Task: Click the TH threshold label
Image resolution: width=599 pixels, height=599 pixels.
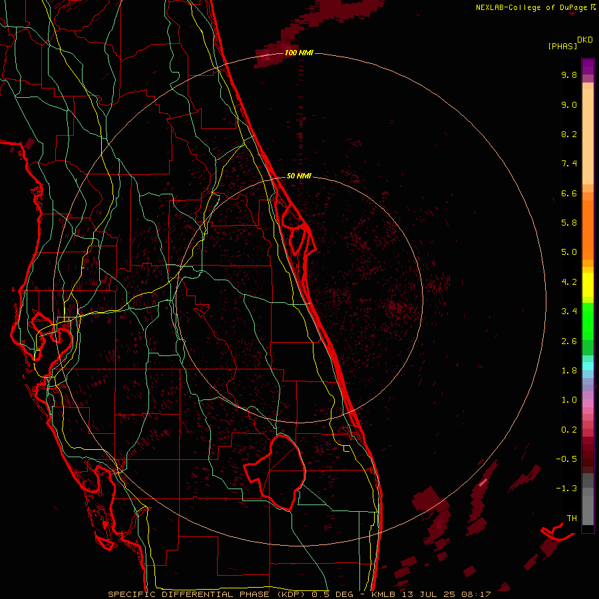Action: [x=572, y=518]
